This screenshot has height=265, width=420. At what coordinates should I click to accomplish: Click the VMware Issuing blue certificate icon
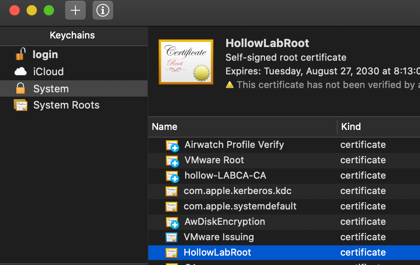point(171,237)
